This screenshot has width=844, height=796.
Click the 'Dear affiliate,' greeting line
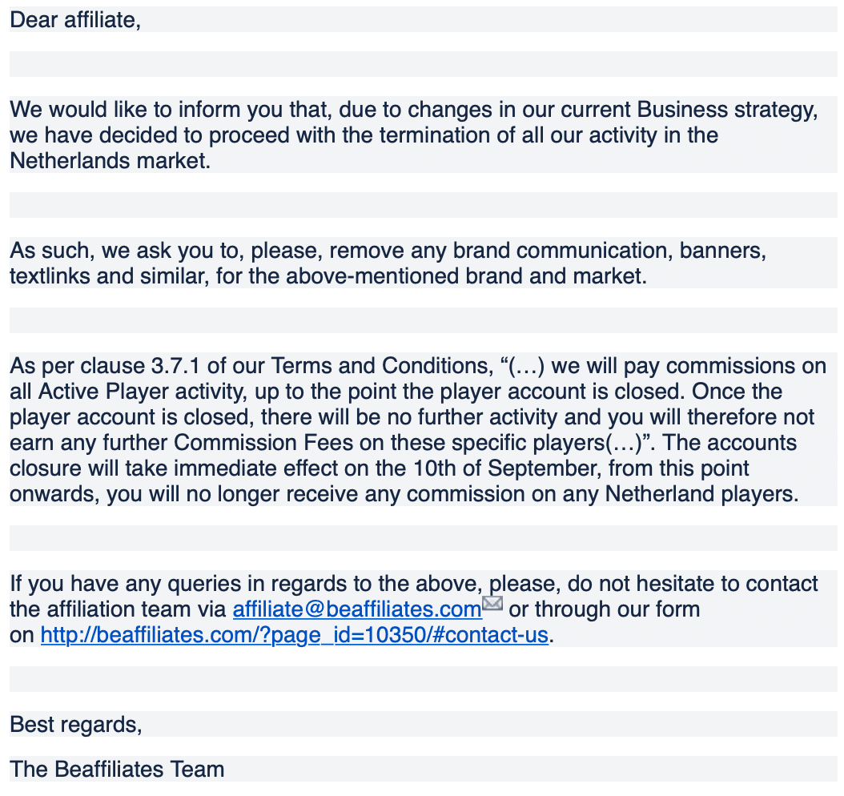point(75,21)
